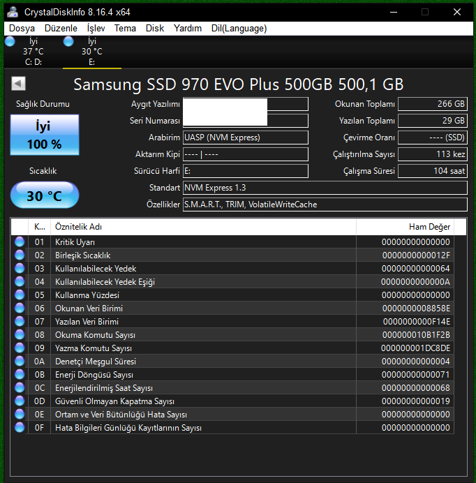The image size is (476, 483).
Task: Click the Sürücü Harfi field showing E:
Action: [246, 171]
